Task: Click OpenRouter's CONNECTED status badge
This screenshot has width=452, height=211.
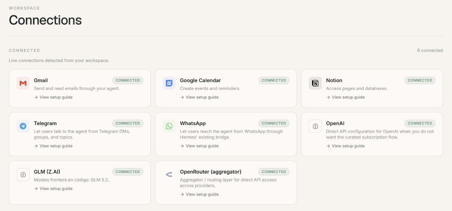Action: pyautogui.click(x=274, y=172)
